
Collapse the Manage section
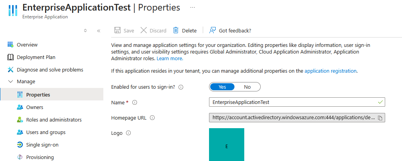[x=11, y=82]
